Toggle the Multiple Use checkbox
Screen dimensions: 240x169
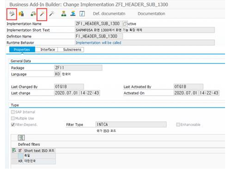click(13, 118)
